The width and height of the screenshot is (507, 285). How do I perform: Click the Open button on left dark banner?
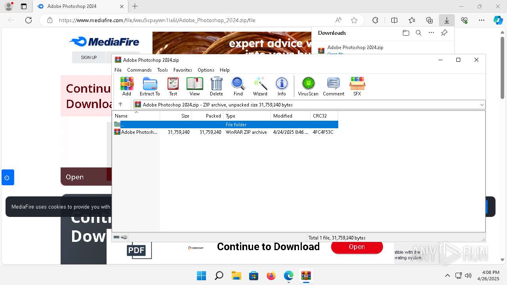click(x=74, y=177)
